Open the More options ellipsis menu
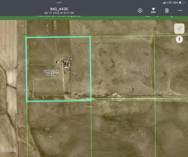Viewport: 188px width, 157px height. (x=180, y=11)
